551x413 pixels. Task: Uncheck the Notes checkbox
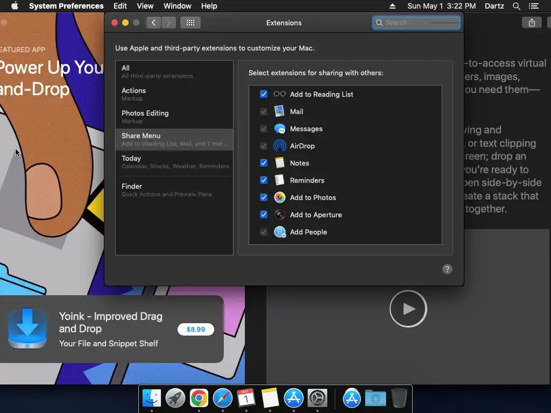click(x=264, y=163)
